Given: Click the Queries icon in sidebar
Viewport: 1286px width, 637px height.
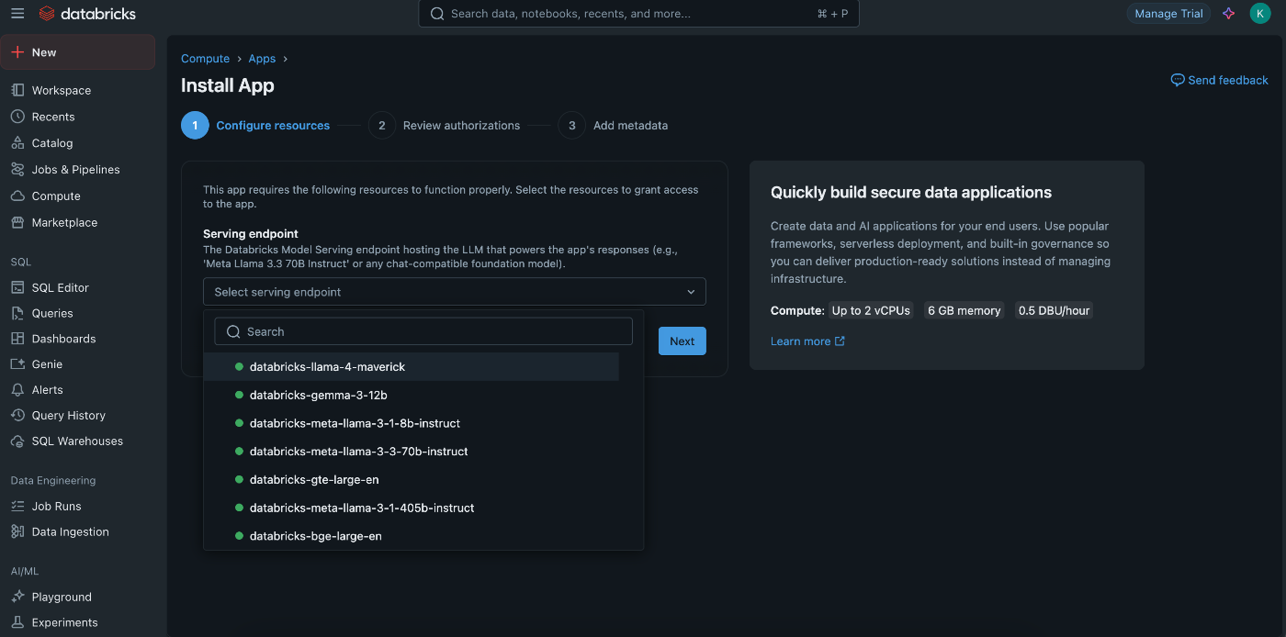Looking at the screenshot, I should 17,313.
